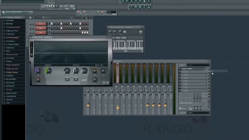The height and width of the screenshot is (140, 249).
Task: Click the Fruity Limiter preset arrows in its title bar
Action: click(107, 37)
